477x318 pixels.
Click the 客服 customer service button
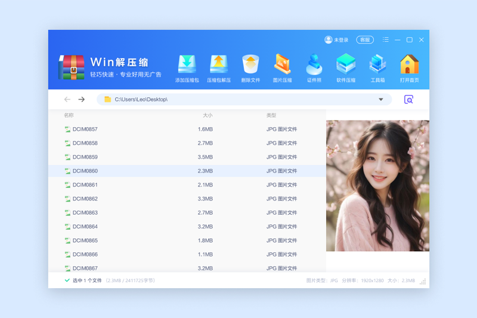[365, 40]
